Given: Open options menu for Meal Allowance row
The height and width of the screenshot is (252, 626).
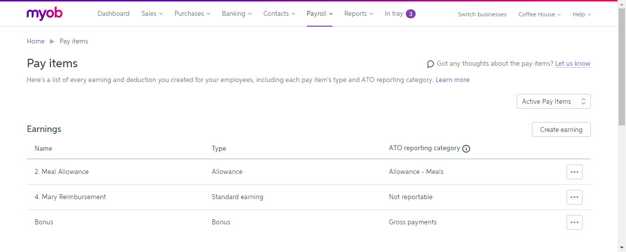Looking at the screenshot, I should click(574, 172).
